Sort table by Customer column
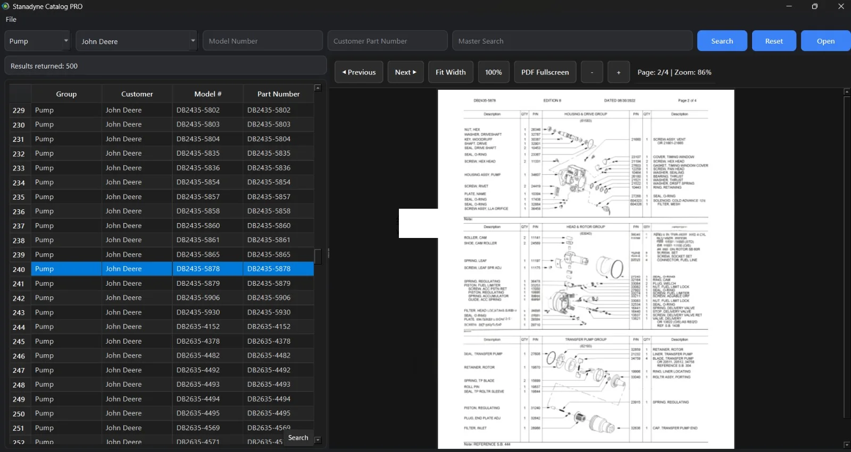The height and width of the screenshot is (452, 851). [137, 94]
